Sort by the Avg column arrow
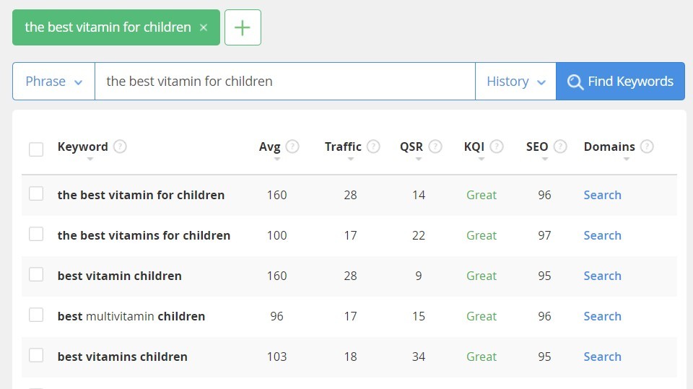 (277, 159)
